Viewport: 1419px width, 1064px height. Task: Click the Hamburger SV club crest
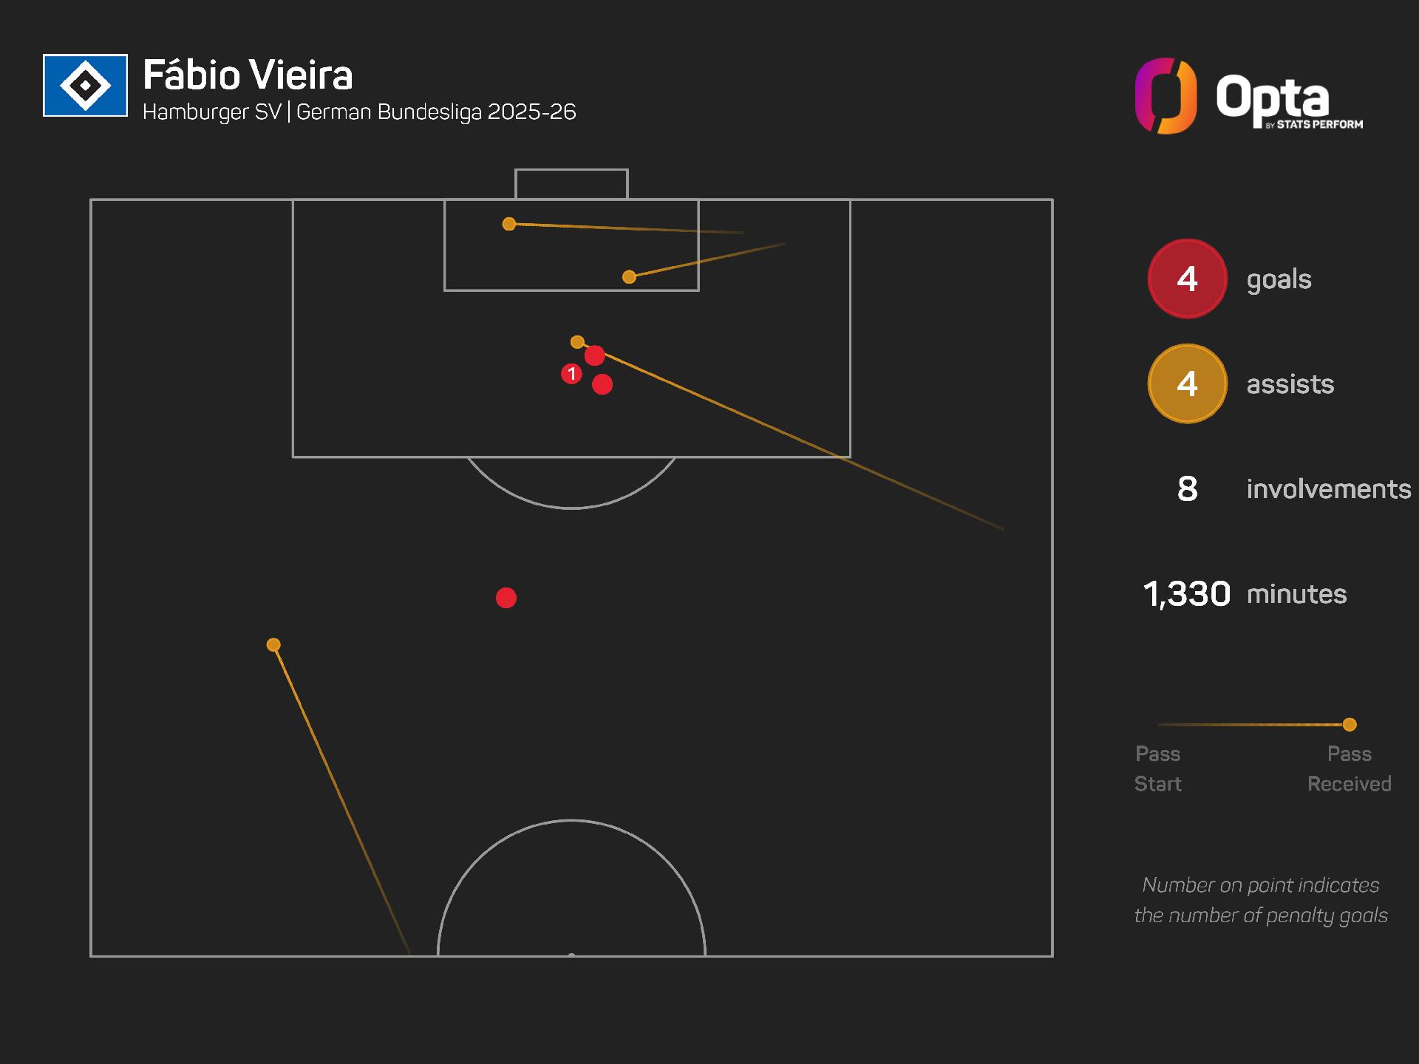click(85, 86)
